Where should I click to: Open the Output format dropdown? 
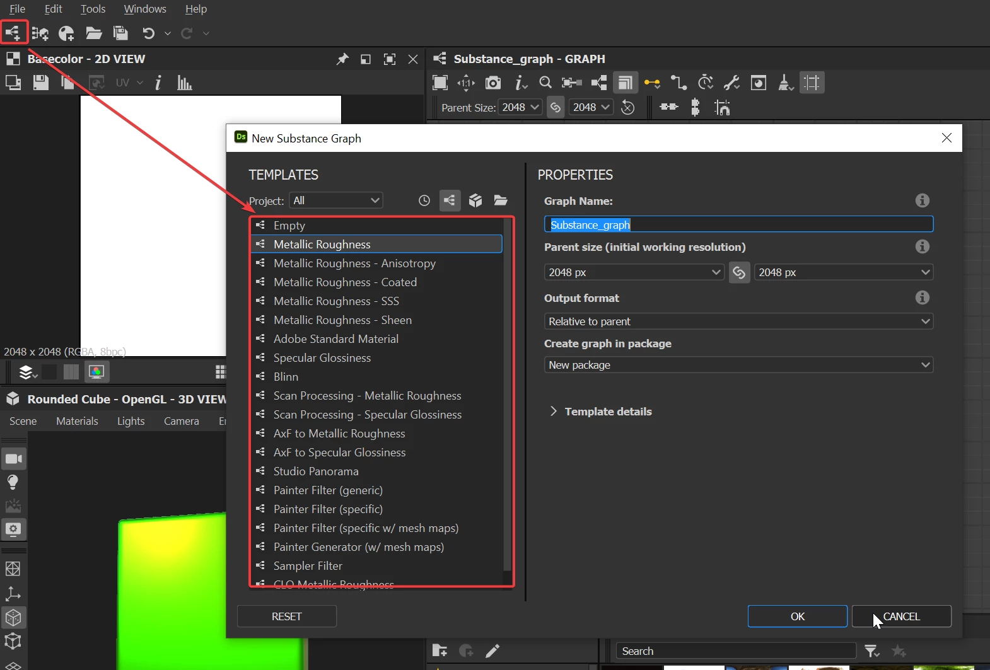[738, 321]
